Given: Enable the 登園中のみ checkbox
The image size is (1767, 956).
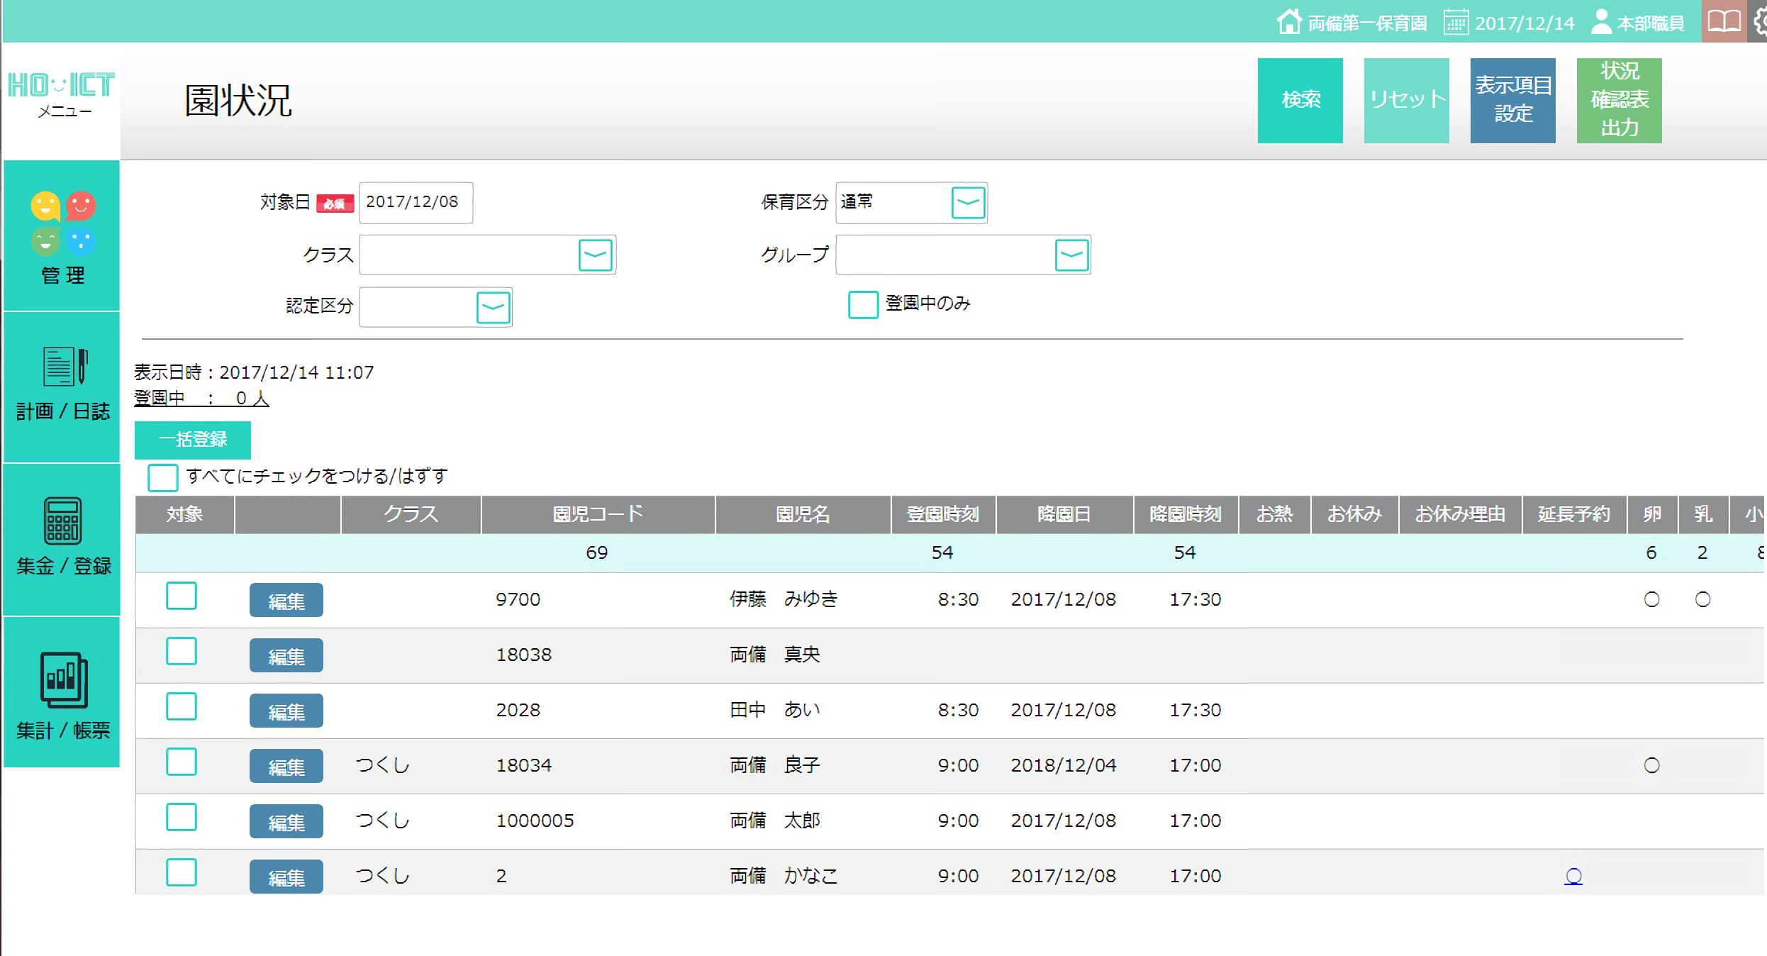Looking at the screenshot, I should click(x=863, y=304).
